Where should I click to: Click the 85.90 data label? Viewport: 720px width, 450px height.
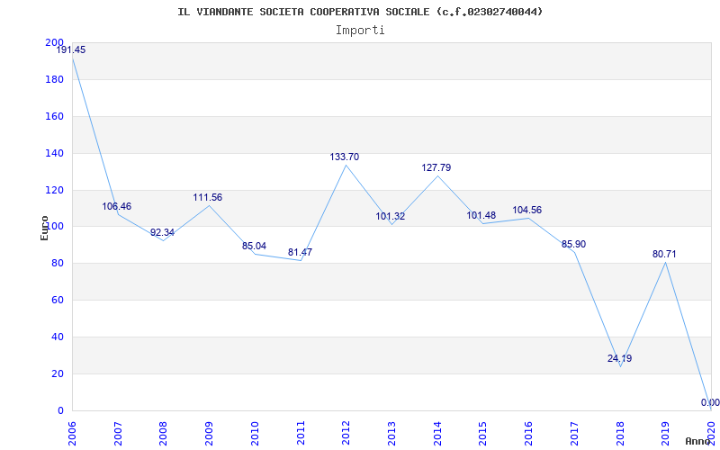click(x=573, y=244)
